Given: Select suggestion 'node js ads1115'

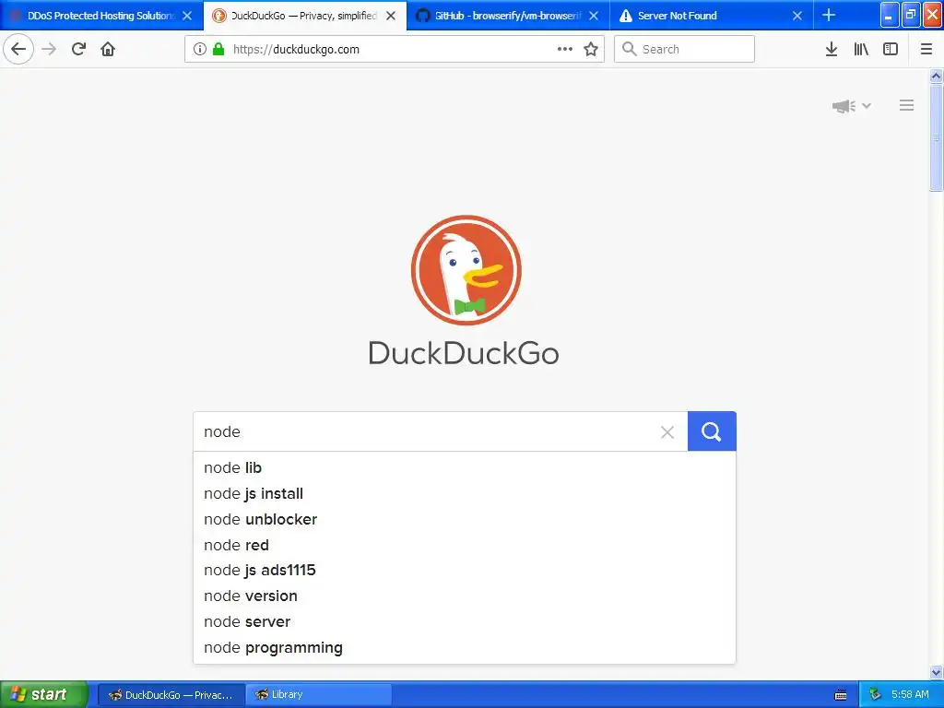Looking at the screenshot, I should point(465,570).
